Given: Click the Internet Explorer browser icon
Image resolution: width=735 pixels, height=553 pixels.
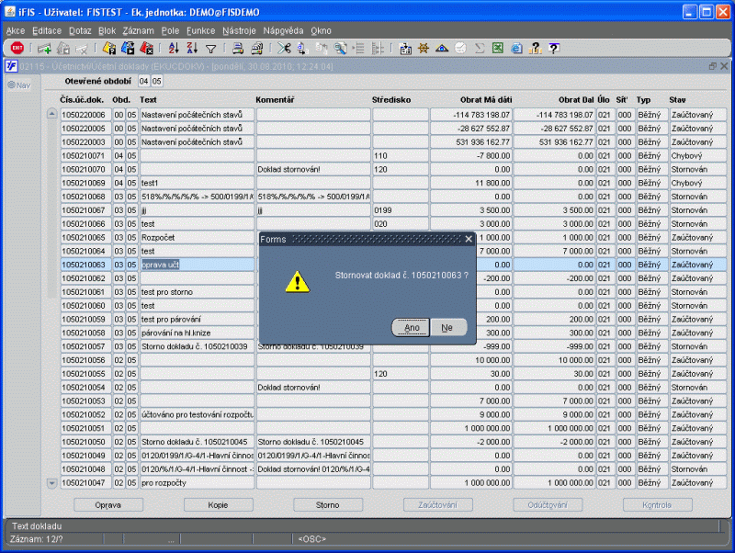Looking at the screenshot, I should pos(516,48).
